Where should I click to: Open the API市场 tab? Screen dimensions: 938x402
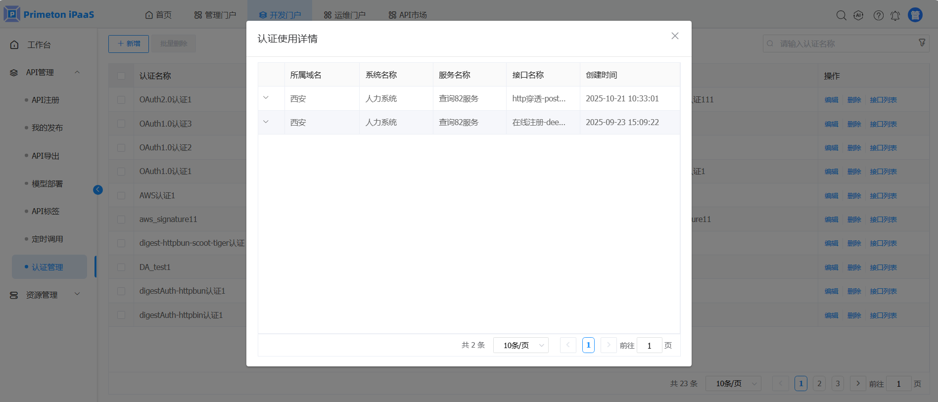tap(408, 15)
